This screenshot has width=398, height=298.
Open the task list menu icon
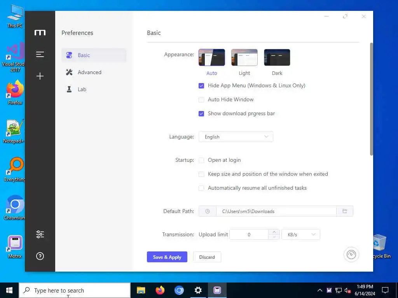pos(40,54)
